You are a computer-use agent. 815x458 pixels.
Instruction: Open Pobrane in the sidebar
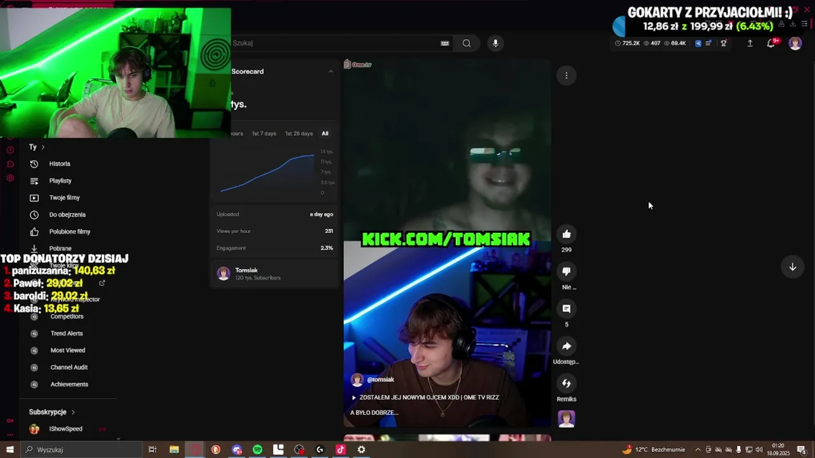pos(60,249)
